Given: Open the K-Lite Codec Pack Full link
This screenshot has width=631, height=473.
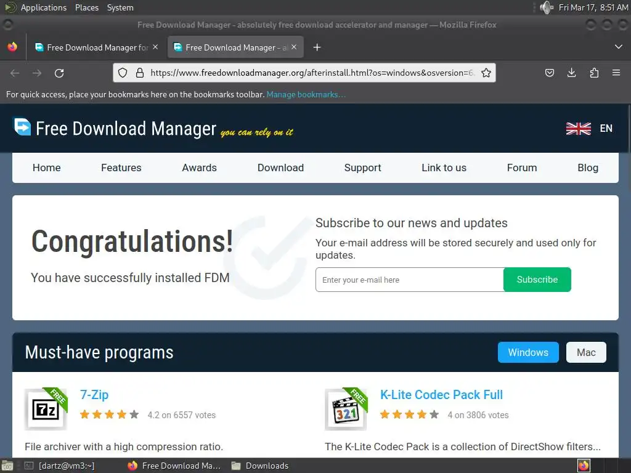Looking at the screenshot, I should coord(441,395).
